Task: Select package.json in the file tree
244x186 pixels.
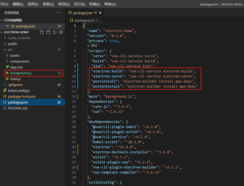Action: [x=32, y=102]
